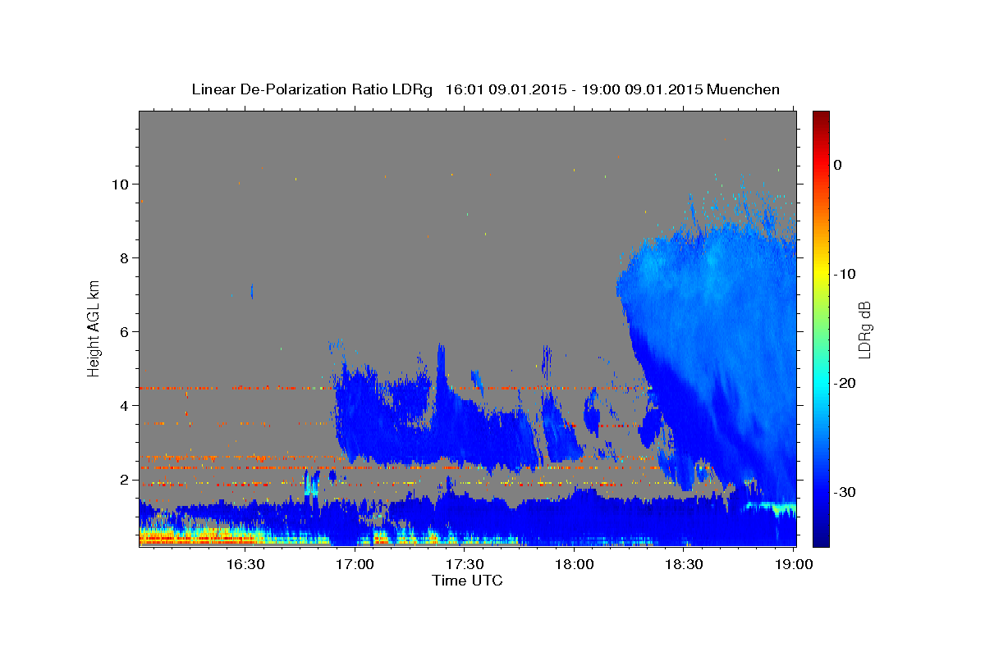Viewport: 985px width, 656px height.
Task: Click the plot title 'Linear De-Polarization Ratio LDRg'
Action: [x=312, y=89]
